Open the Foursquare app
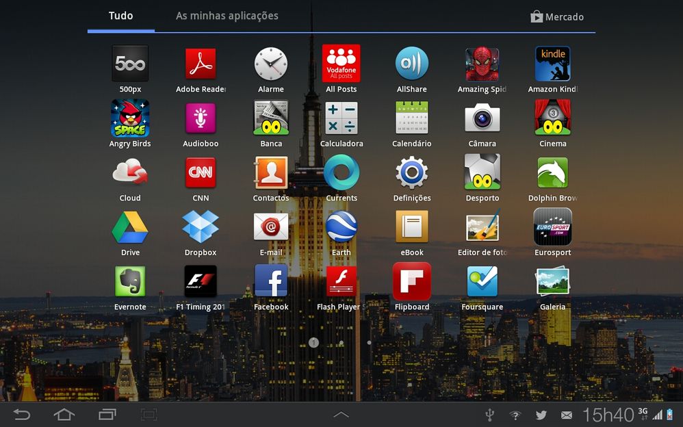 pyautogui.click(x=482, y=281)
